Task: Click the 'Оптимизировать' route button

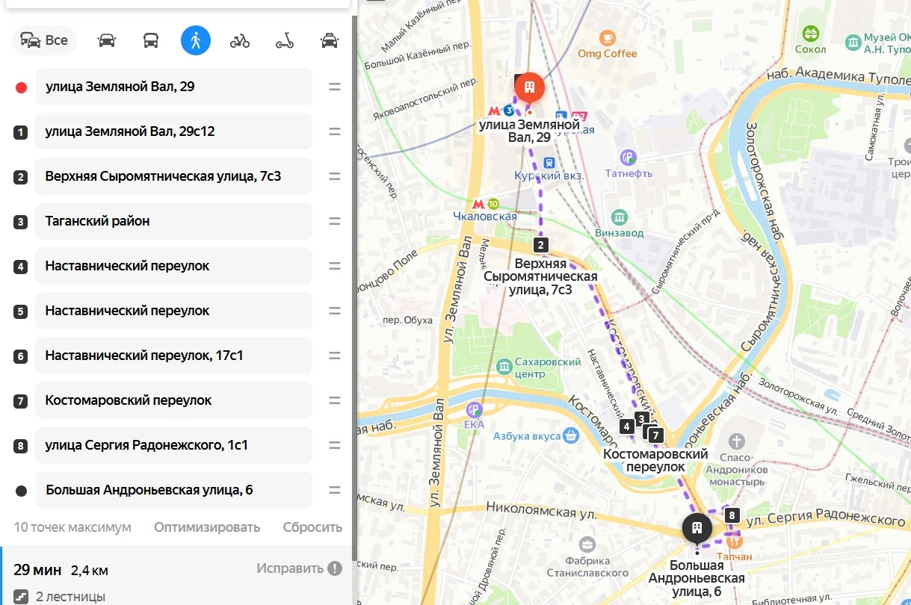Action: tap(207, 527)
